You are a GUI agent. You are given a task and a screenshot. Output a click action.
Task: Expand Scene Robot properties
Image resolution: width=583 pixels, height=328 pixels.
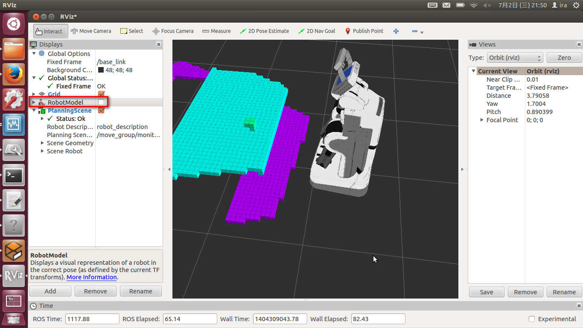coord(42,151)
